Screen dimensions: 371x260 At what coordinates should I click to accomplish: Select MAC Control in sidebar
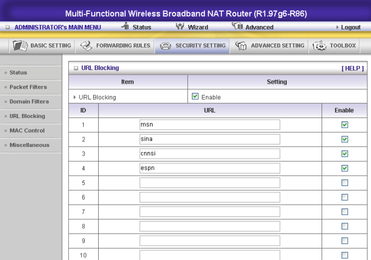[27, 130]
